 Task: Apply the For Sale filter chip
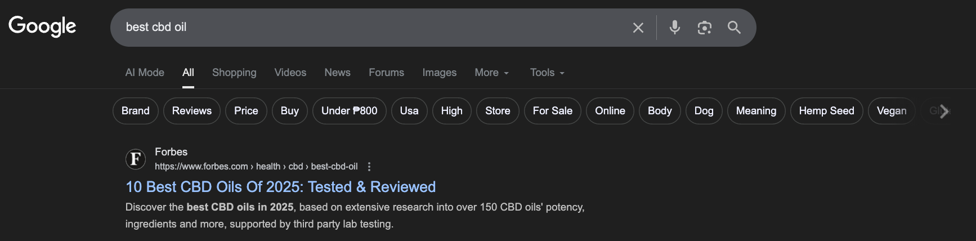click(x=553, y=111)
